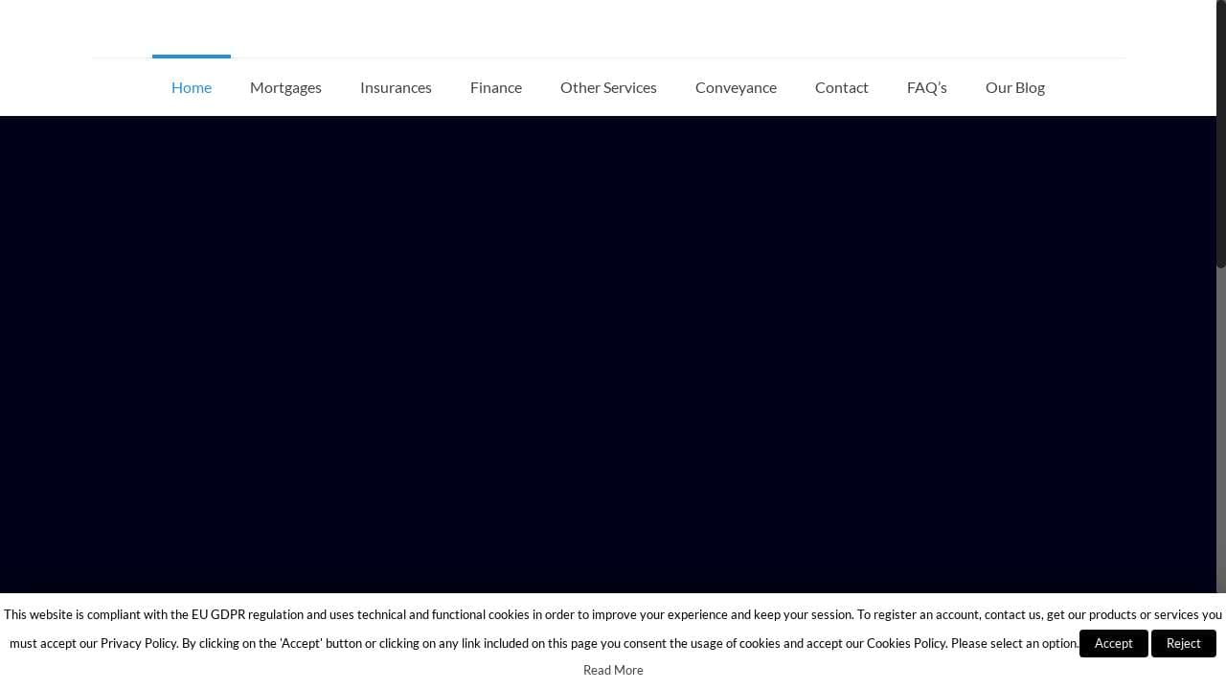
Task: Click the Cookies Policy mention in the banner
Action: point(905,643)
